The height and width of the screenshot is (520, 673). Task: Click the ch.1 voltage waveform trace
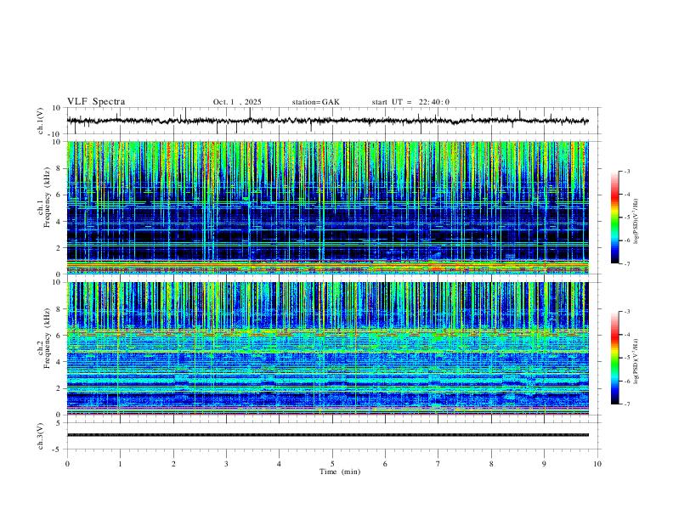[327, 121]
